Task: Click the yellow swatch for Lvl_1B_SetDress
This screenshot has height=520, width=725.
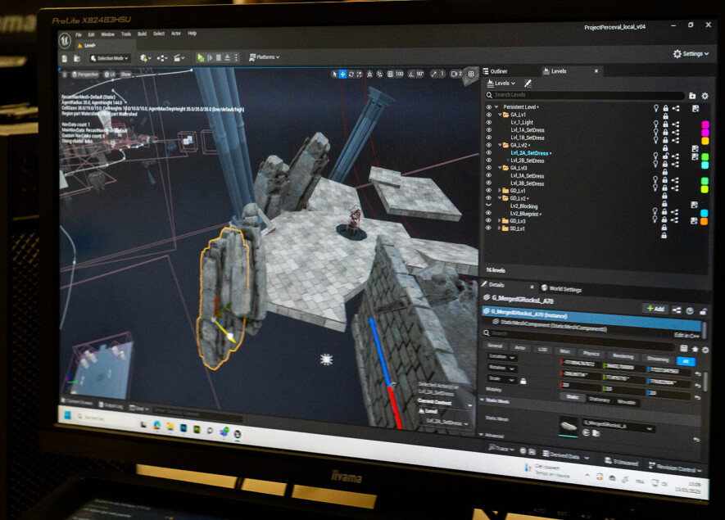Action: [x=705, y=141]
